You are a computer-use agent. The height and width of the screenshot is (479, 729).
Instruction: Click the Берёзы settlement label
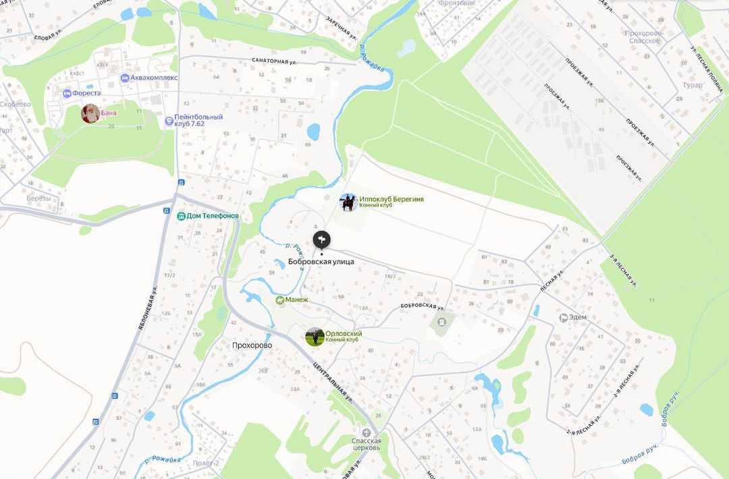click(x=38, y=198)
